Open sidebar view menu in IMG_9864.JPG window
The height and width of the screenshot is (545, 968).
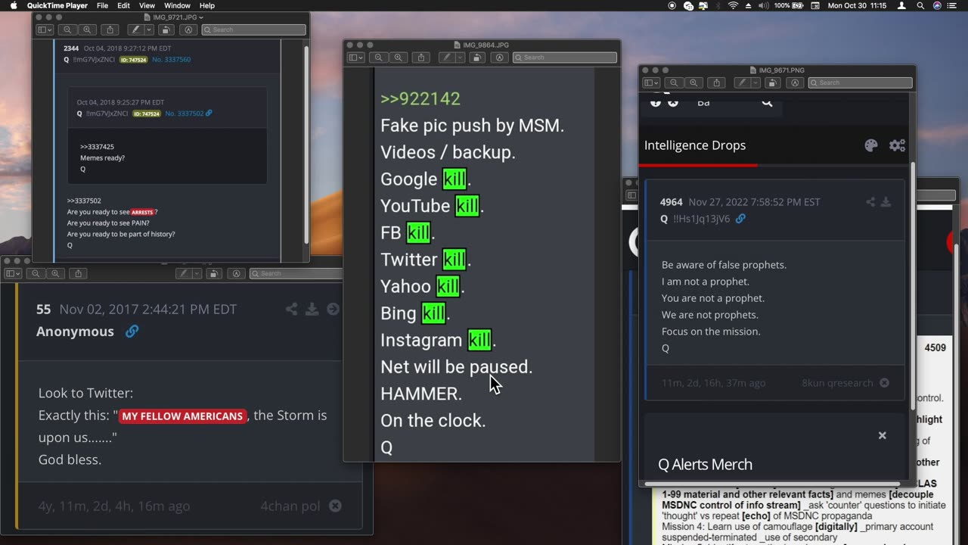pyautogui.click(x=356, y=58)
